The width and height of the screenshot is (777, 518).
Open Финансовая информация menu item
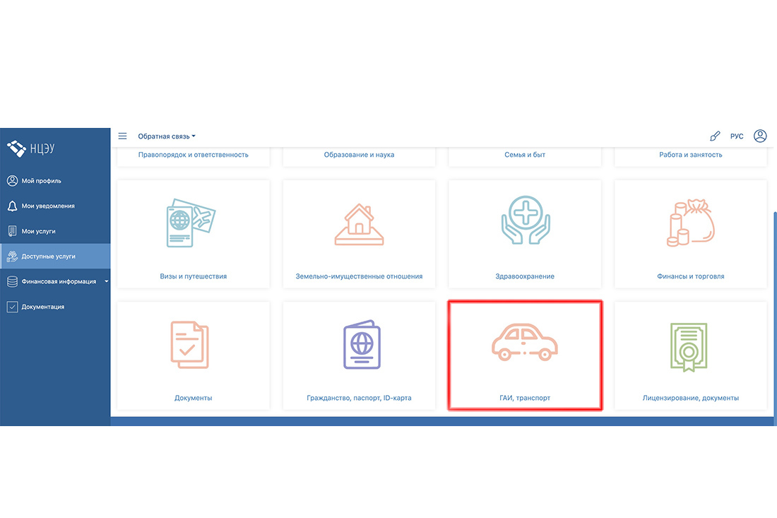pyautogui.click(x=55, y=281)
